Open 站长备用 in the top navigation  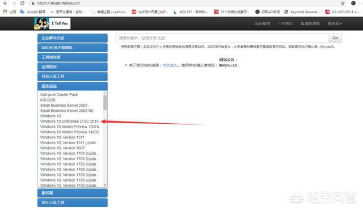pos(262,24)
